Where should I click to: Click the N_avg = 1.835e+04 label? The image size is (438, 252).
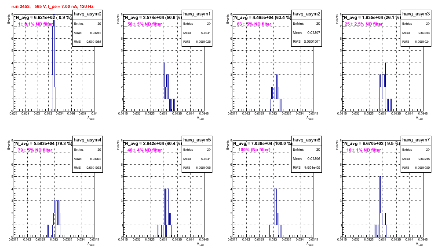click(372, 18)
